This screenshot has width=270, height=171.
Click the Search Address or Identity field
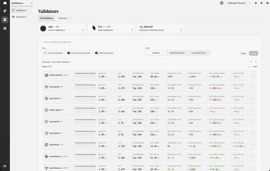click(x=150, y=42)
